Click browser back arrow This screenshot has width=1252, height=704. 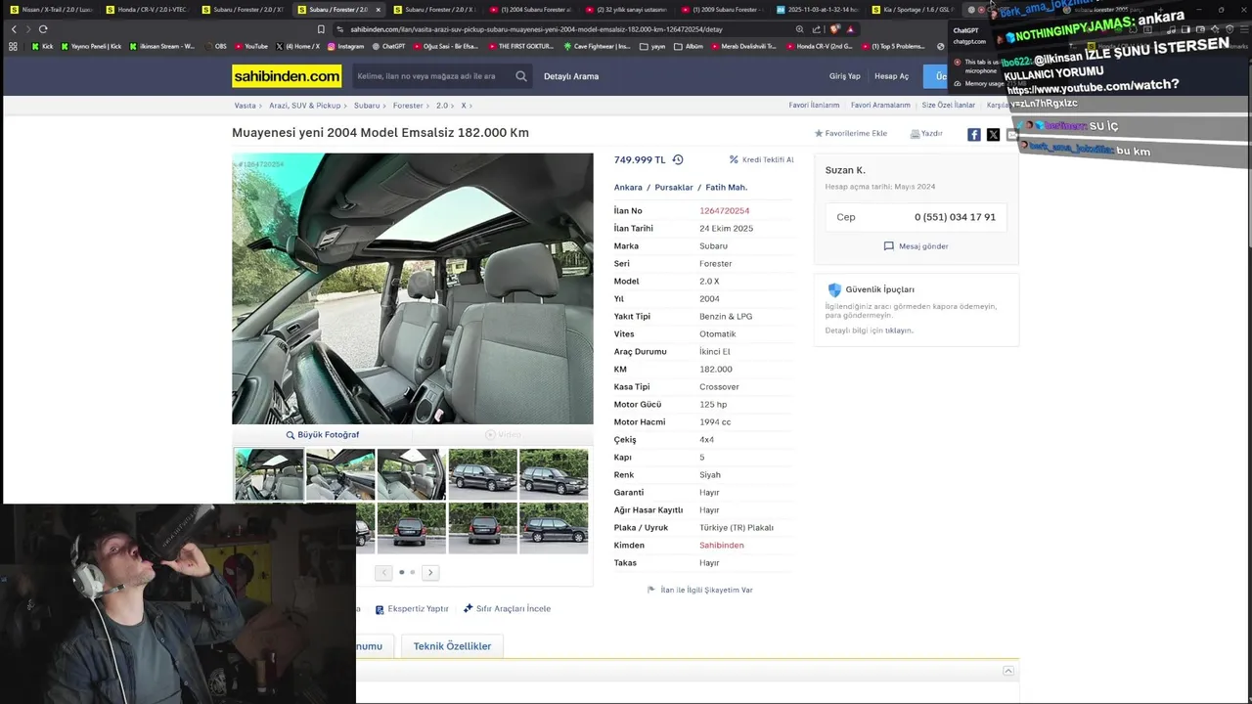point(14,29)
